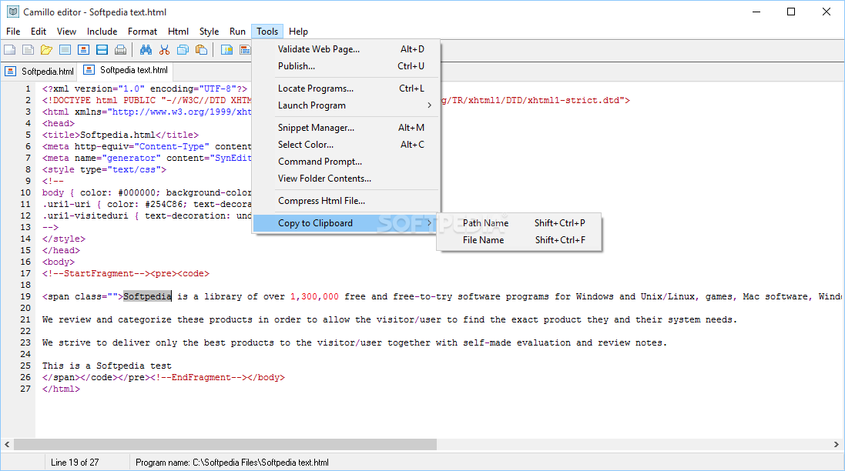Close the open Tools menu
Viewport: 845px width, 471px height.
click(267, 32)
